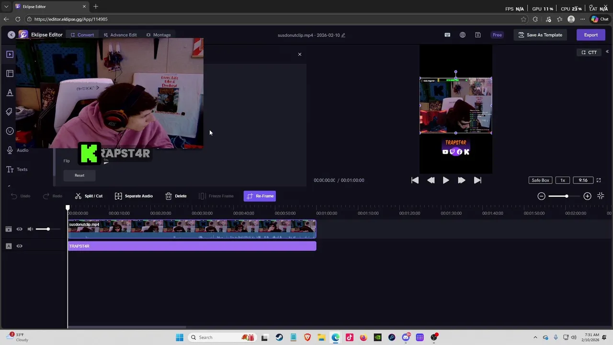The height and width of the screenshot is (345, 613).
Task: Click the Freeze Frame toolbar item
Action: point(216,196)
